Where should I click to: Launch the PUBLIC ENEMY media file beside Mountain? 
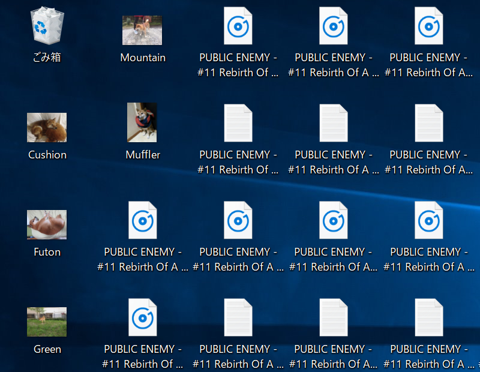pyautogui.click(x=238, y=26)
